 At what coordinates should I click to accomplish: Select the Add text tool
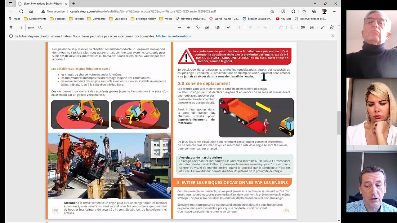pos(239,28)
